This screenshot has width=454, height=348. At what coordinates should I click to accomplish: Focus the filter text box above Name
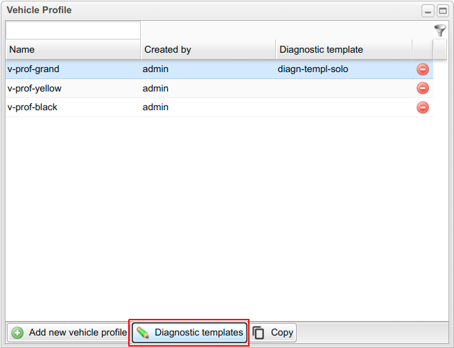73,31
